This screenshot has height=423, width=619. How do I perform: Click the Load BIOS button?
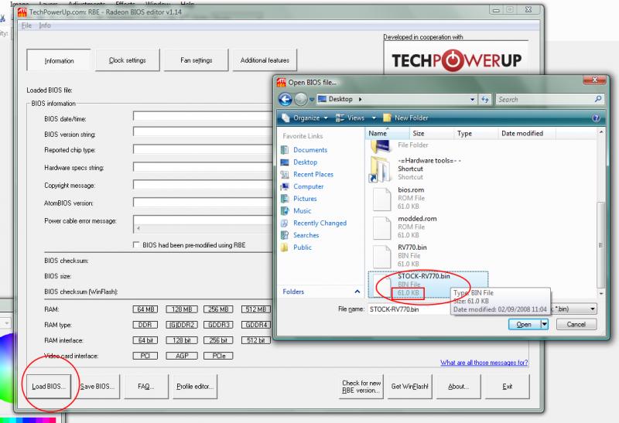[x=49, y=387]
